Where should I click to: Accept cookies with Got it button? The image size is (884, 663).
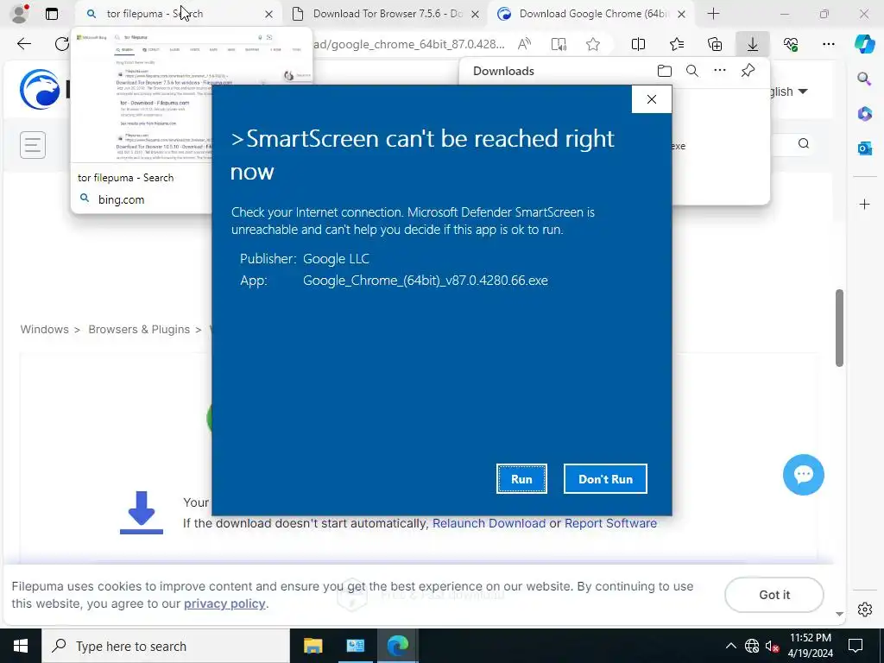[x=774, y=595]
